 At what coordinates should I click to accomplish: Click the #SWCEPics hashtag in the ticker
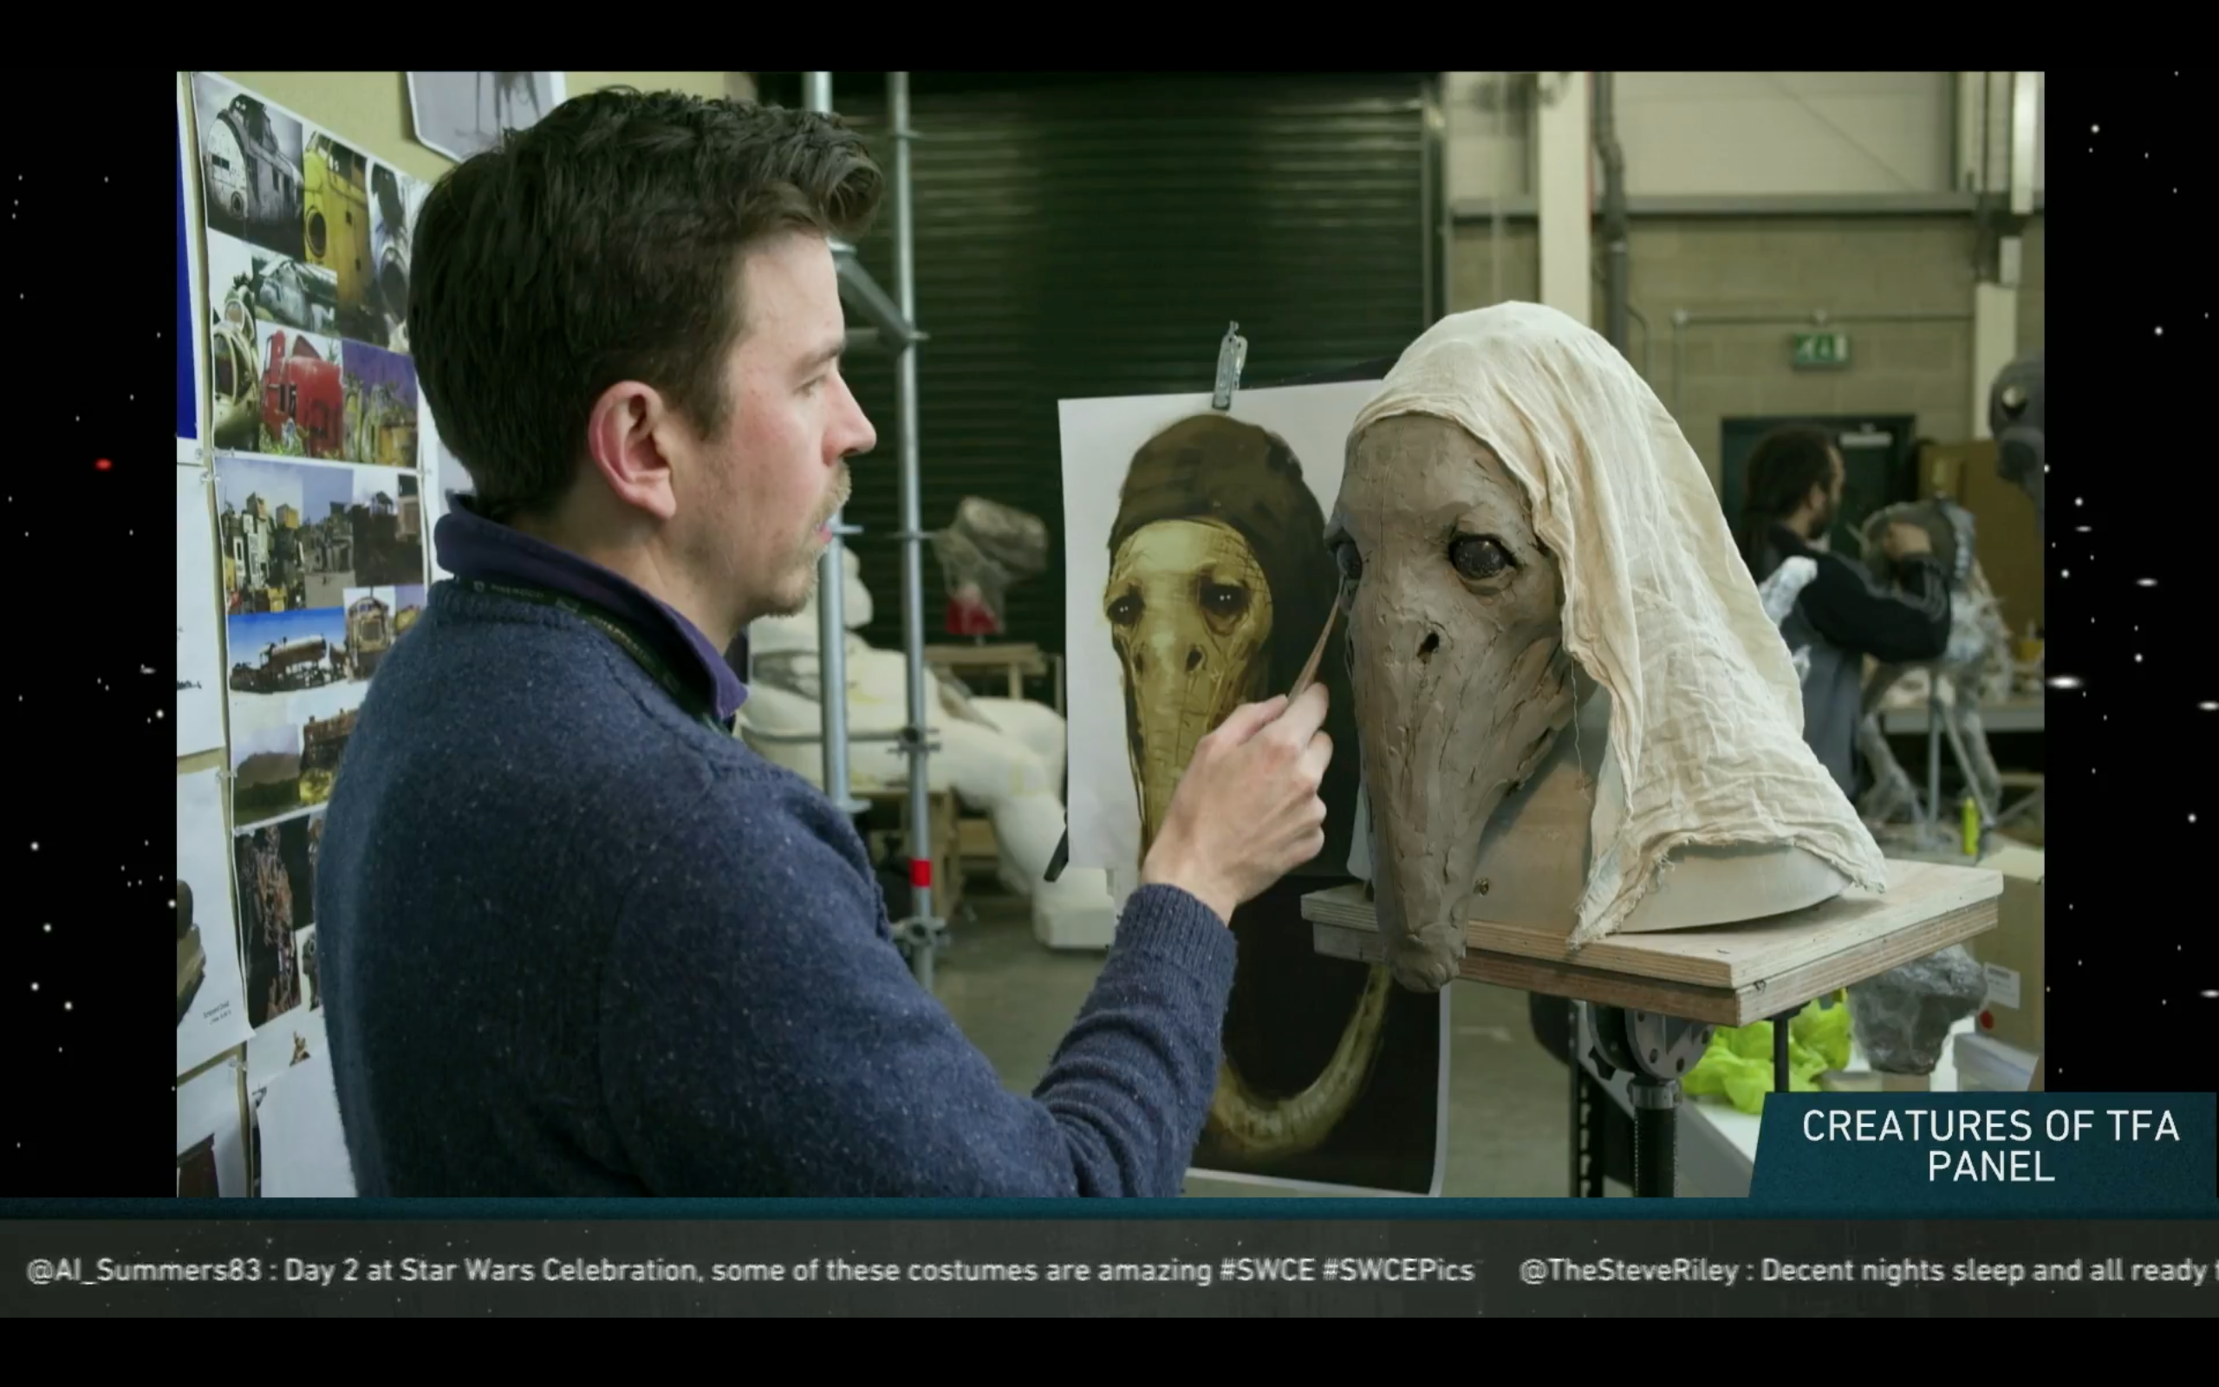click(1398, 1271)
